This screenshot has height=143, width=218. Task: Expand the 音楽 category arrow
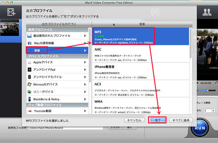pos(85,51)
